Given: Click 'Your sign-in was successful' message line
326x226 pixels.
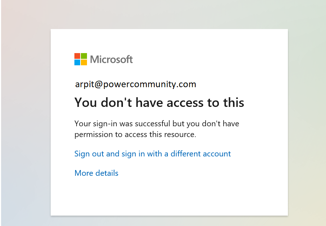Looking at the screenshot, I should (157, 124).
